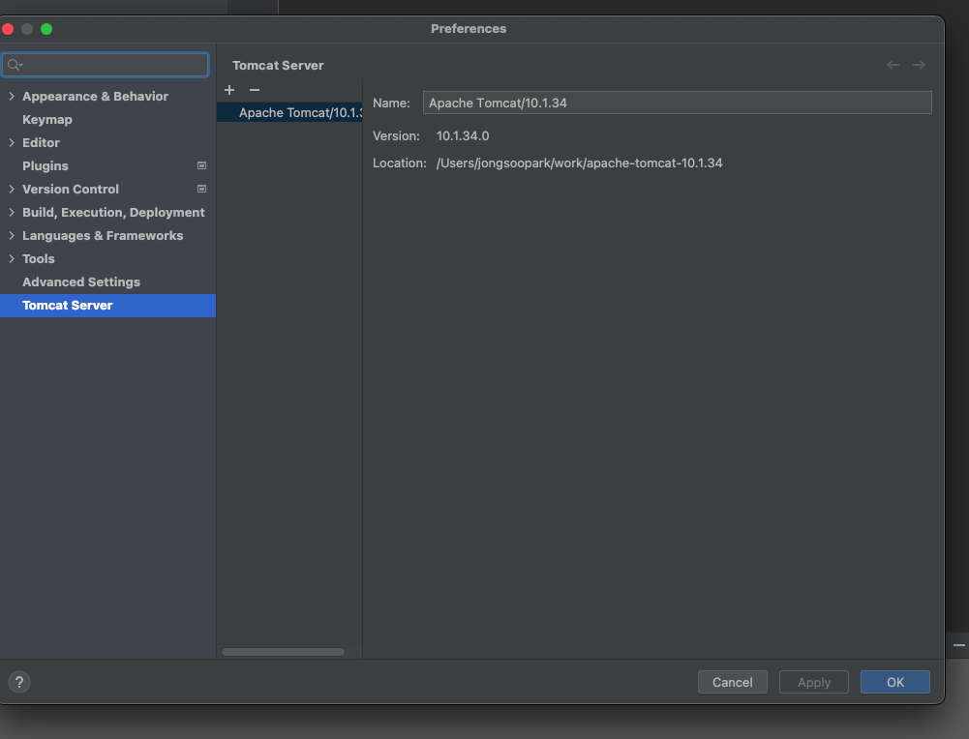This screenshot has width=969, height=739.
Task: Open Plugins settings
Action: 45,166
